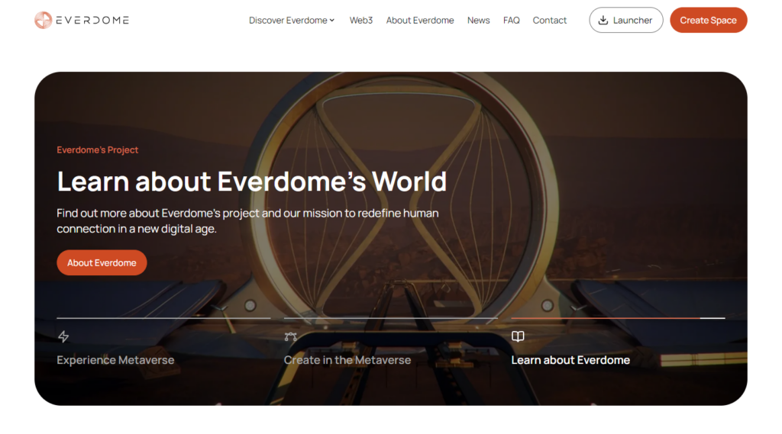This screenshot has height=434, width=782.
Task: Click the progress bar above Learn about Everdome
Action: pos(617,318)
